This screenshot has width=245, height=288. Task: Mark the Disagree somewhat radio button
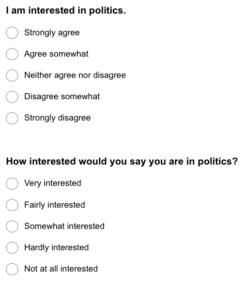pos(12,97)
